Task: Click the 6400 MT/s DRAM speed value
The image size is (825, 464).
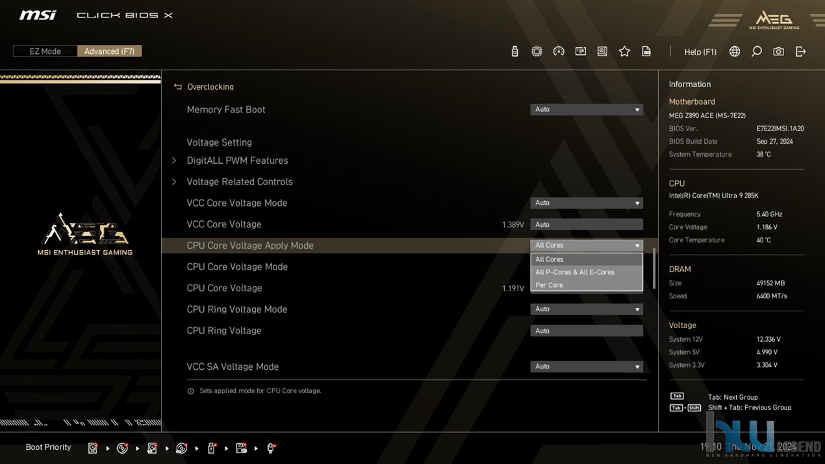Action: click(772, 296)
